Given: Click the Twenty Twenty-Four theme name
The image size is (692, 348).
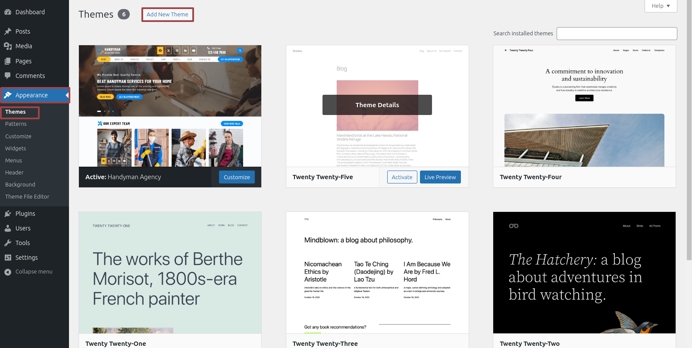Looking at the screenshot, I should [x=531, y=177].
